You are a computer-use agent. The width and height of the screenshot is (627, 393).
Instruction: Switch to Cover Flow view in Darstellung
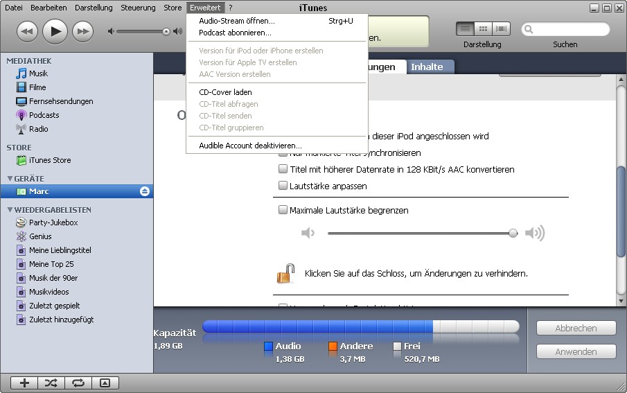(x=502, y=29)
